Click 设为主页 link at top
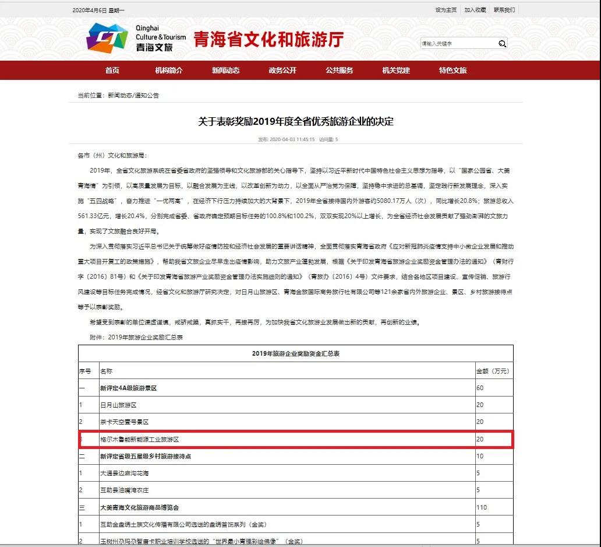 [x=446, y=10]
